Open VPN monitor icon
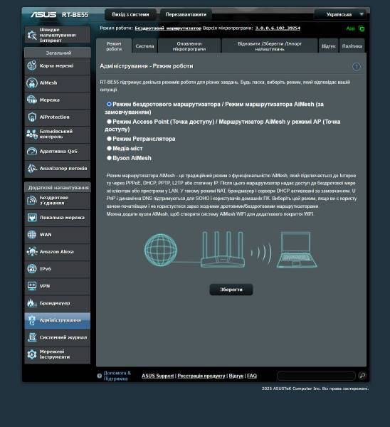Screen dimensions: 390x427 [x=32, y=286]
